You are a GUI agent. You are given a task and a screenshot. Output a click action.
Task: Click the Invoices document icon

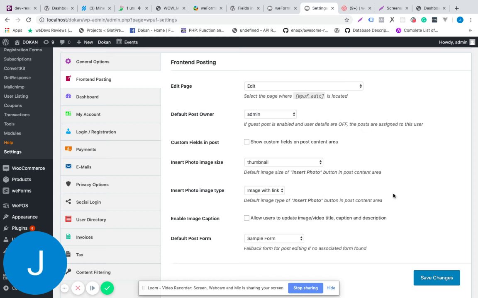[68, 237]
